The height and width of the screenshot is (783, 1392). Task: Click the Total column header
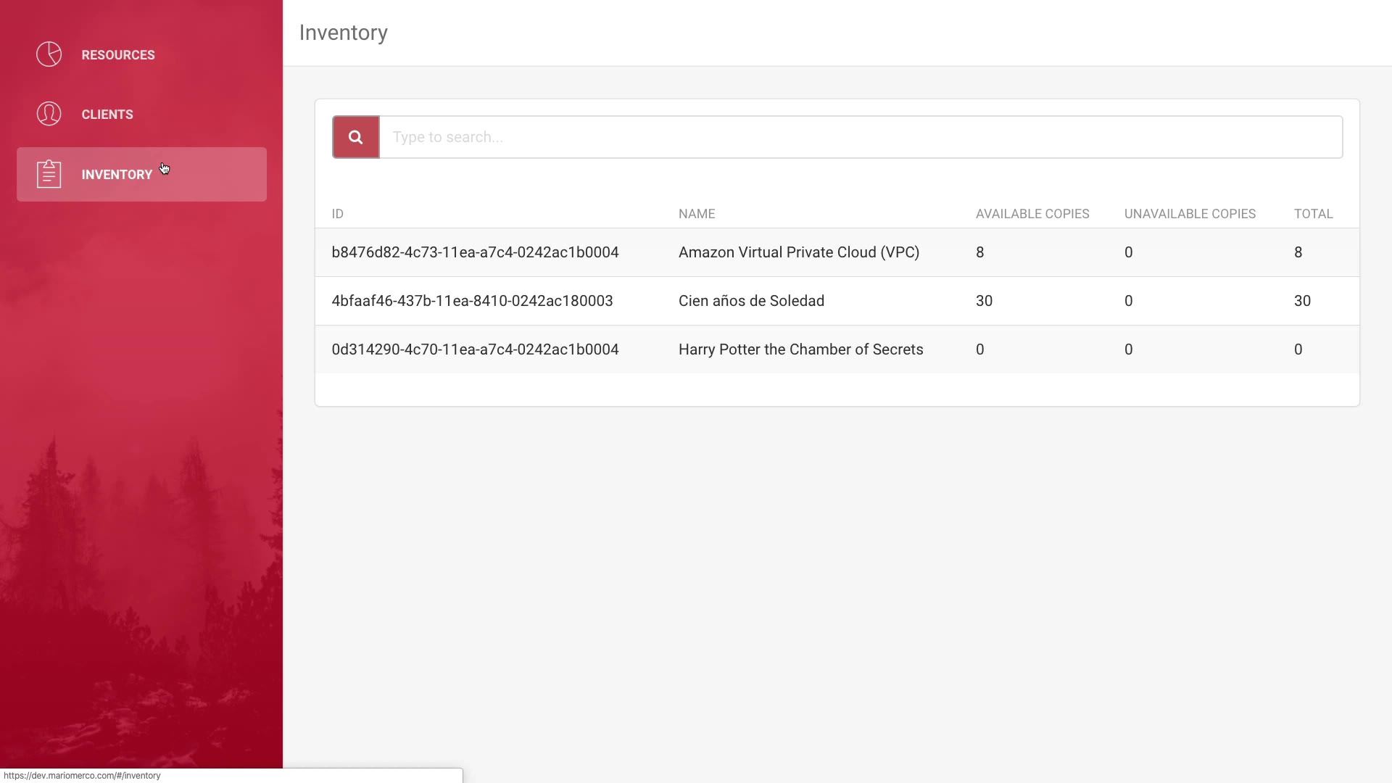click(1313, 214)
